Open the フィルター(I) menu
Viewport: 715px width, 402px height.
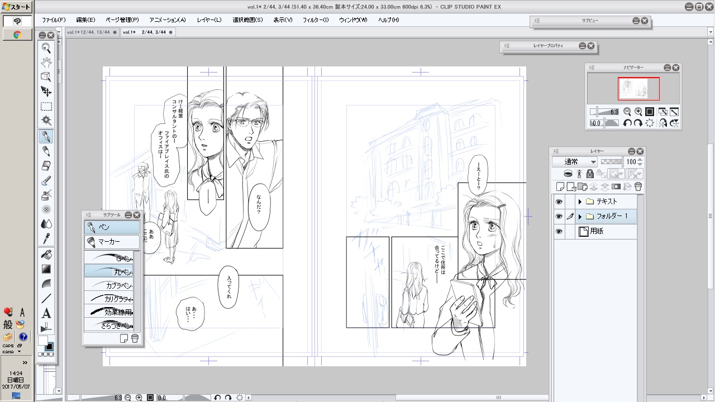(316, 20)
